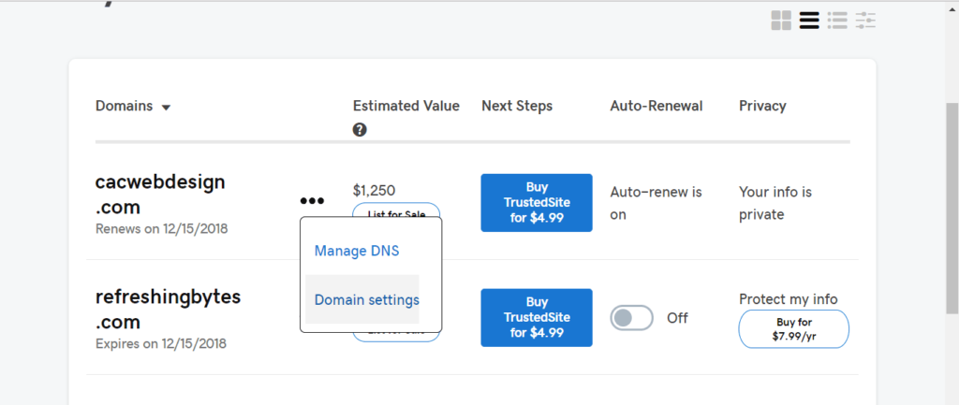Switch to the grid view icon

(781, 20)
